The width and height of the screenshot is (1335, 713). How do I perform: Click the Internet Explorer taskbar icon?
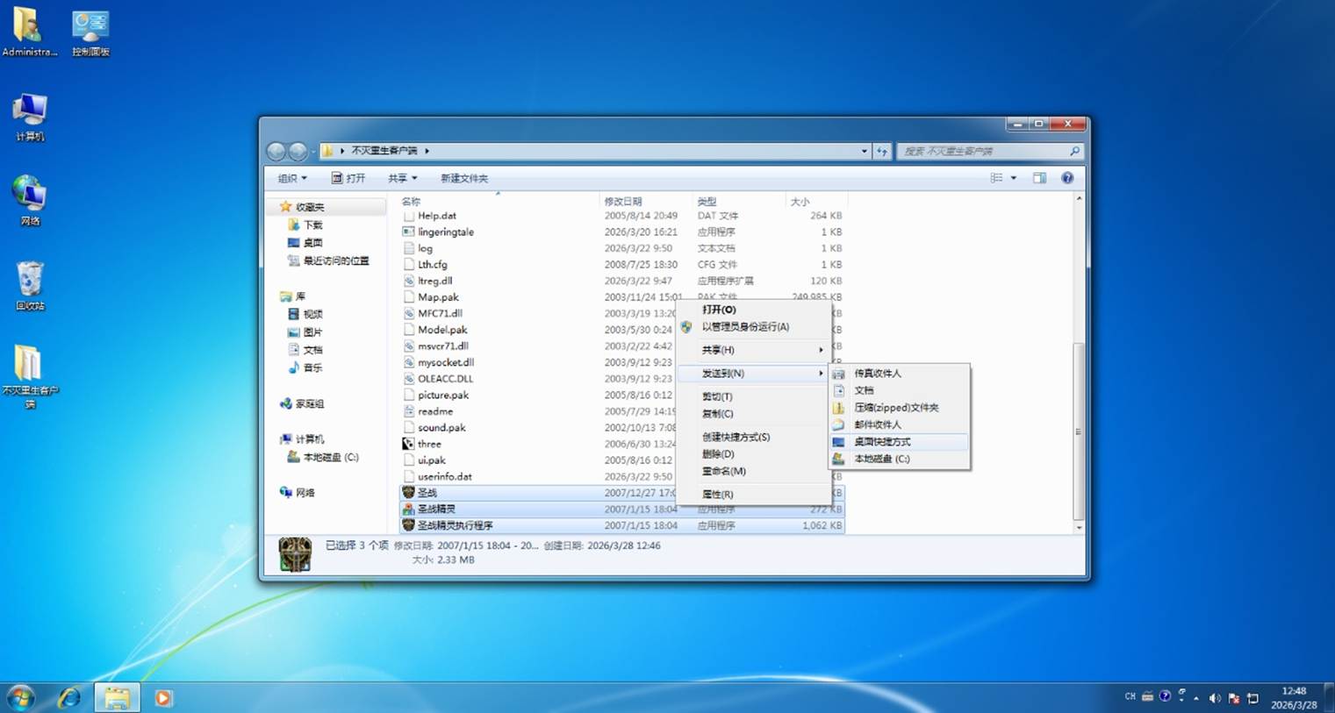point(69,698)
